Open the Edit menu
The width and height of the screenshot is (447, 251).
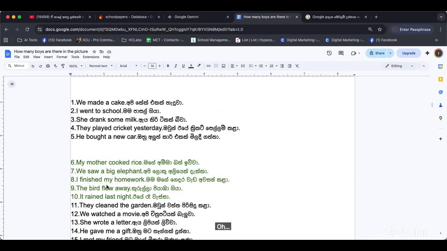pos(26,57)
